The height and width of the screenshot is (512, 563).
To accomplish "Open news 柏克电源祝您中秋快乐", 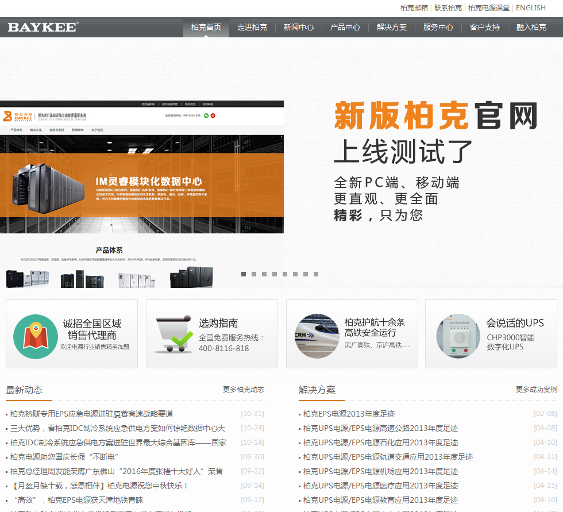I will [x=100, y=486].
